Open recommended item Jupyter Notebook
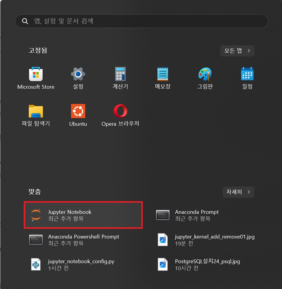 (83, 215)
